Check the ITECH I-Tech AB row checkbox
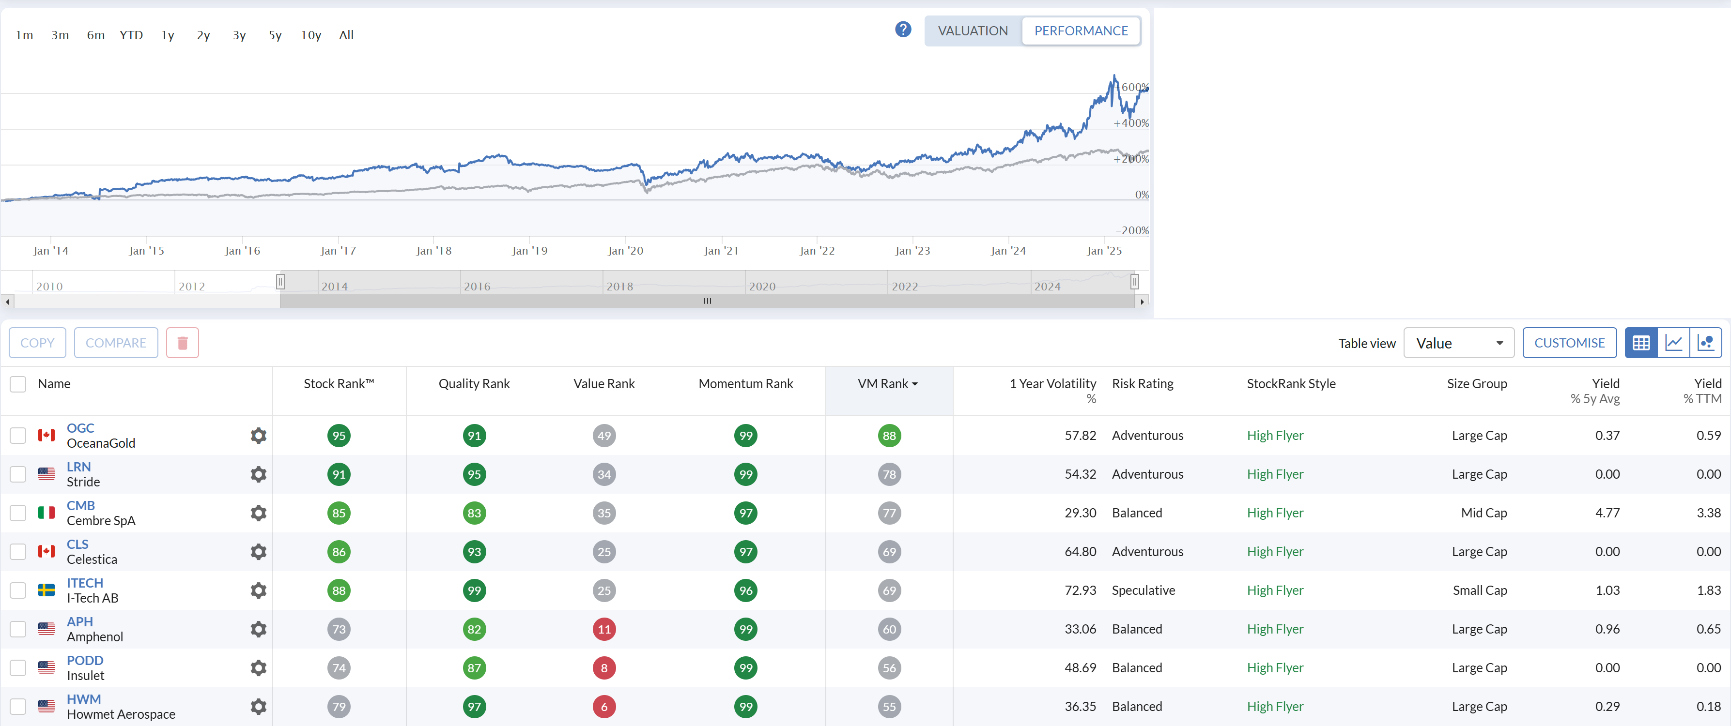Screen dimensions: 1731x726 click(x=18, y=591)
